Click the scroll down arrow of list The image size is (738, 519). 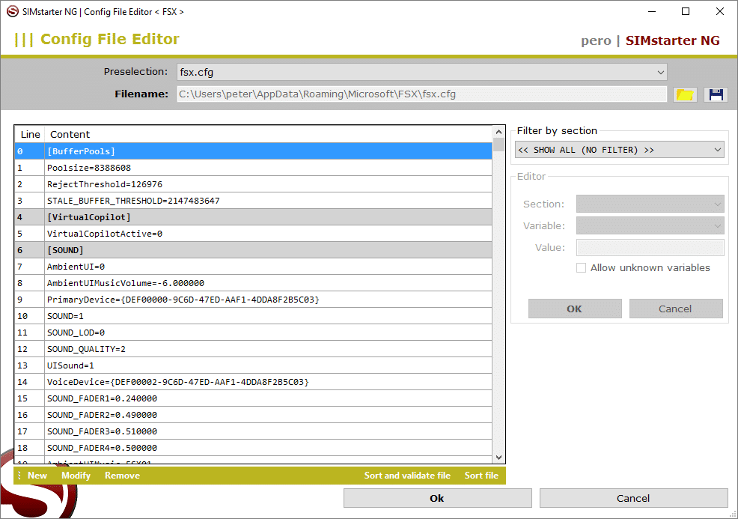(x=499, y=457)
